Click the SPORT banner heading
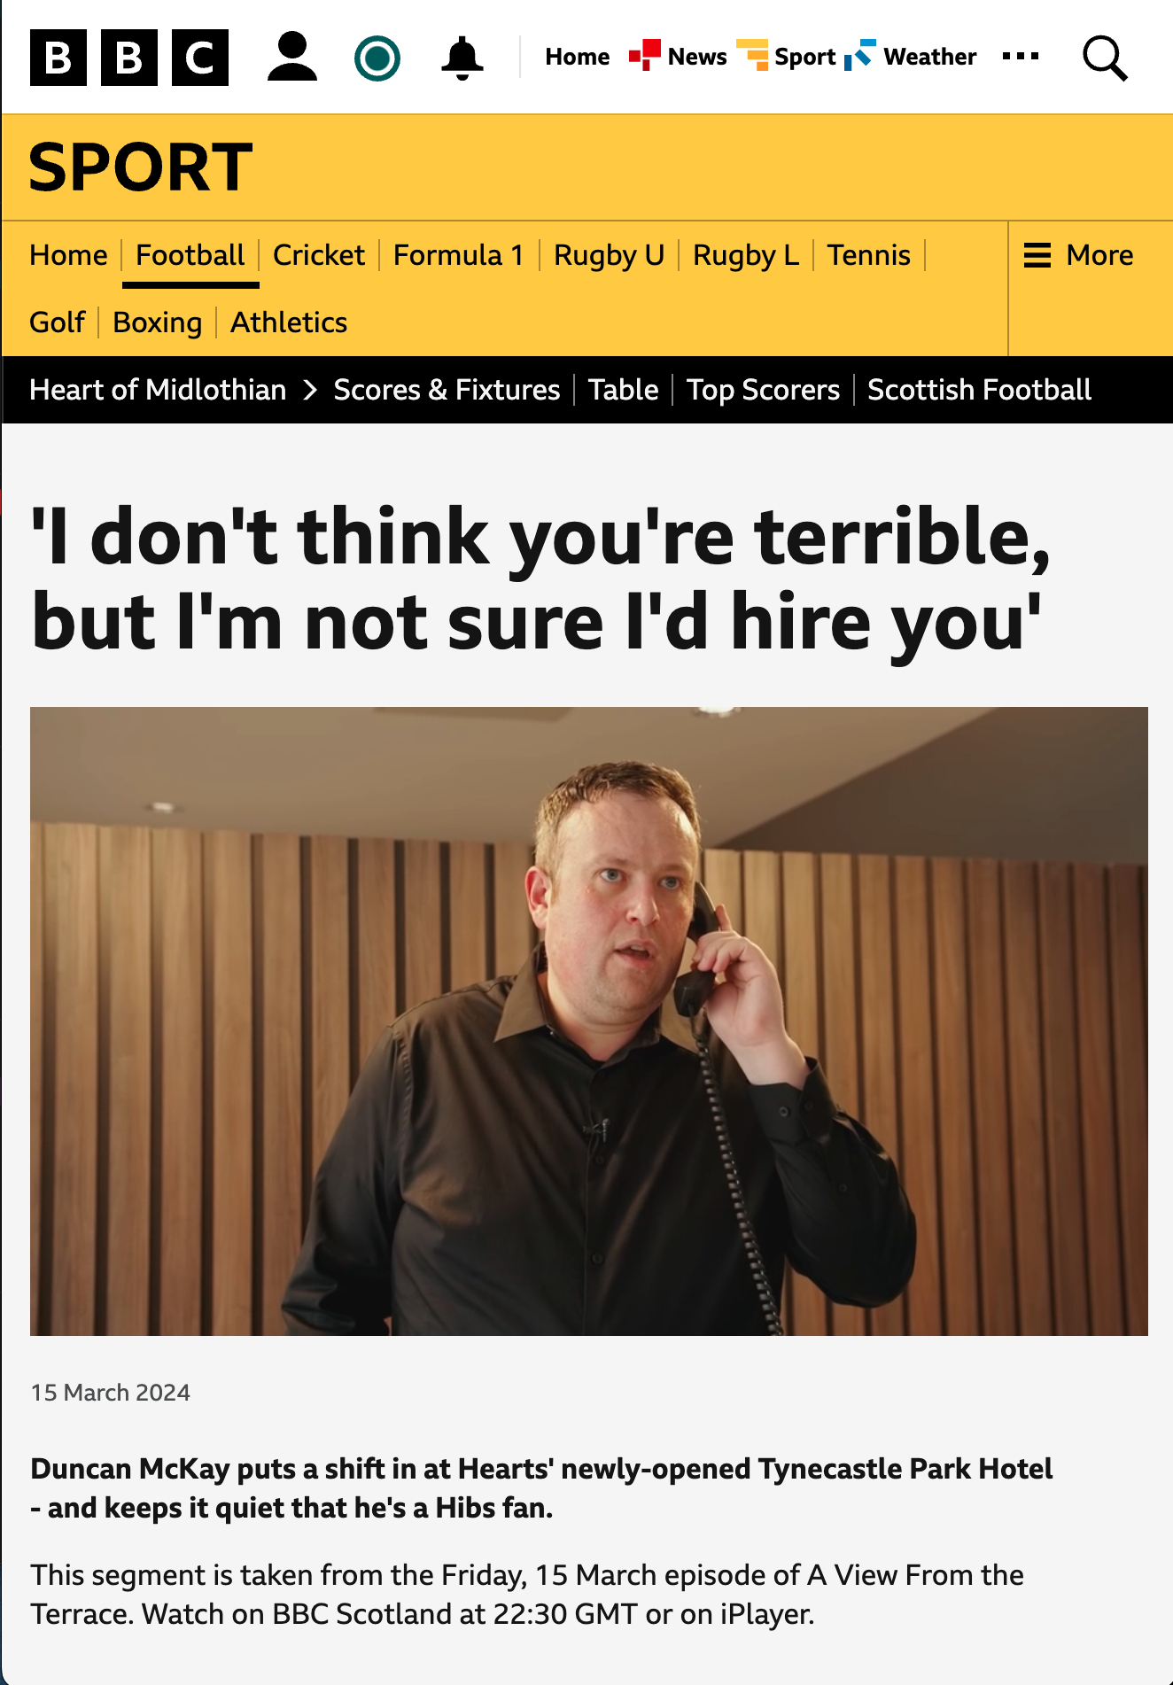The height and width of the screenshot is (1685, 1173). coord(141,167)
